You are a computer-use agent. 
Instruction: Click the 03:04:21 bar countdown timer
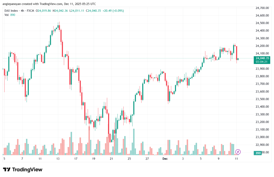point(262,62)
